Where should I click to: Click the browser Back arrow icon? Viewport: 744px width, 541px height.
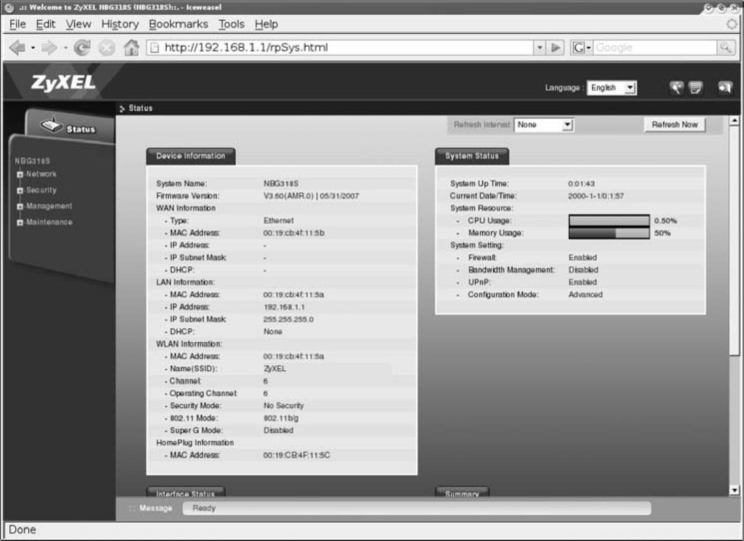[x=17, y=48]
